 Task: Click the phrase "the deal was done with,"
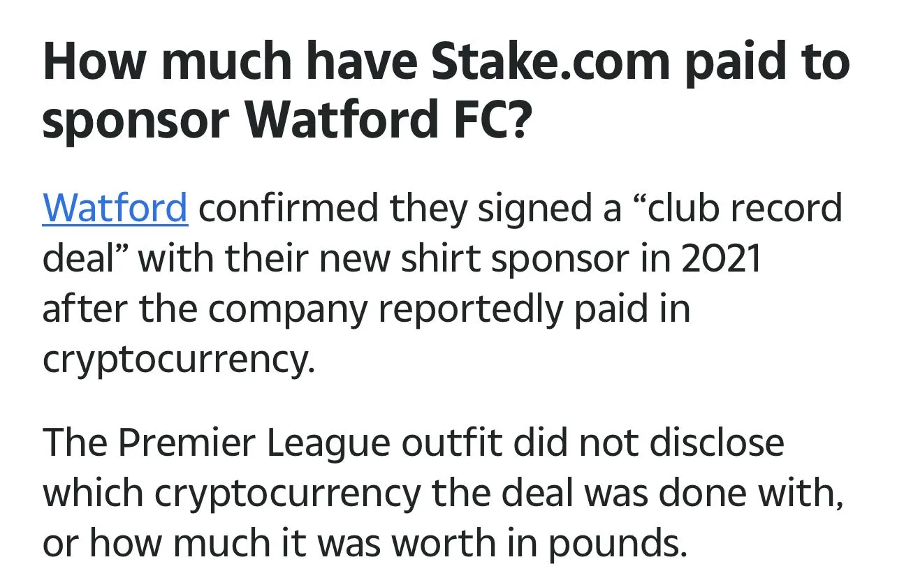[636, 494]
